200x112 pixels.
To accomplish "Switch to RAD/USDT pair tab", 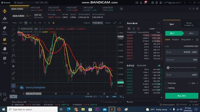I will 72,9.
